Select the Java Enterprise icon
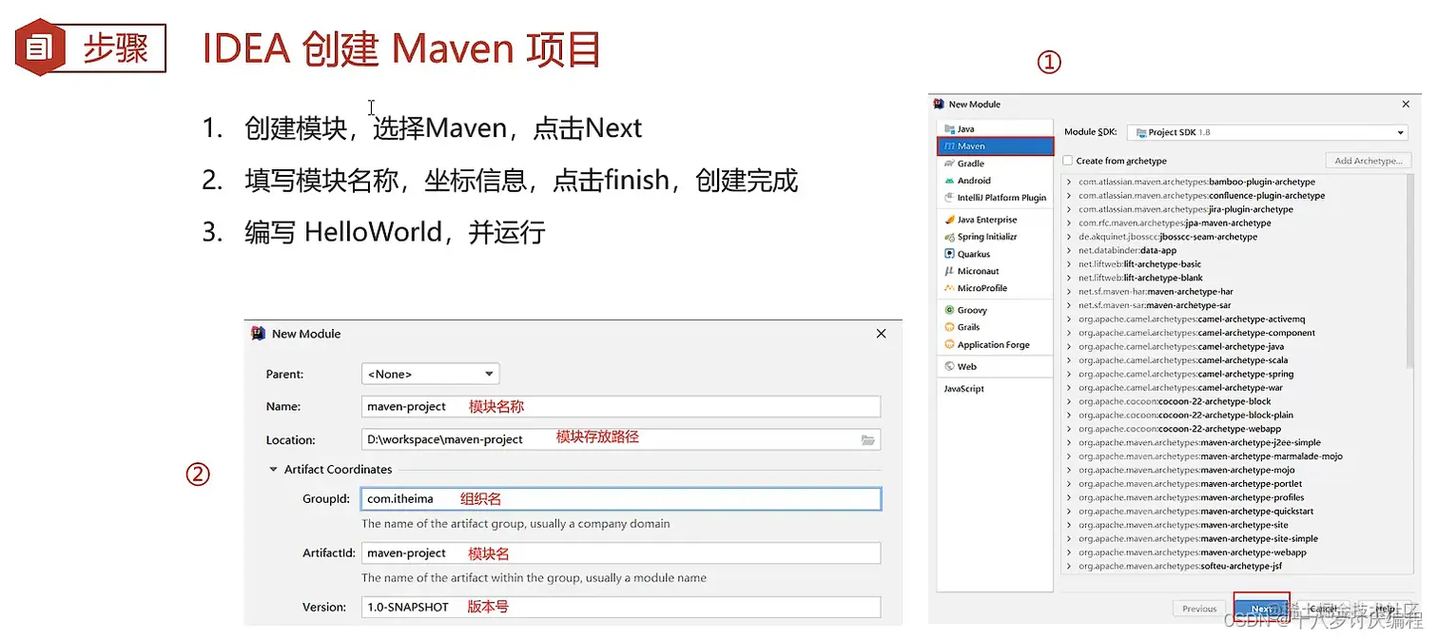 tap(949, 220)
